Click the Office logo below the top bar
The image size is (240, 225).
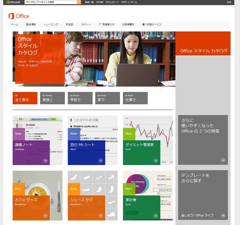coord(19,16)
